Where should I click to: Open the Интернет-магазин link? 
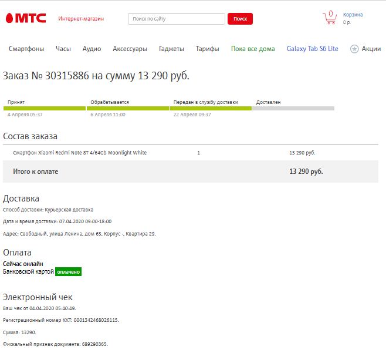81,19
